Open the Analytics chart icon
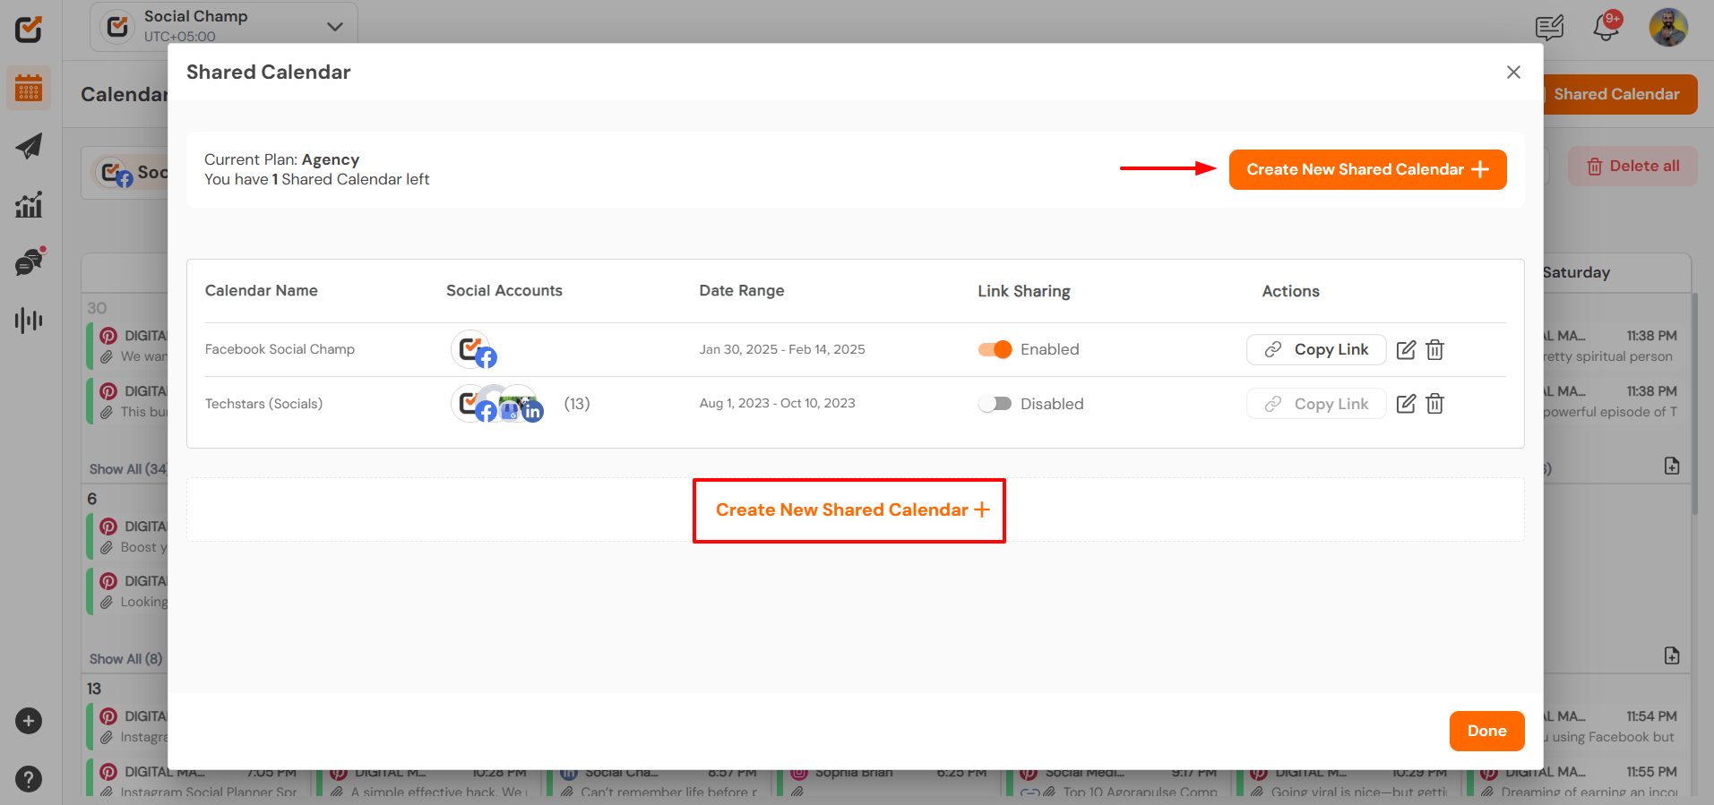This screenshot has width=1714, height=805. [x=29, y=204]
